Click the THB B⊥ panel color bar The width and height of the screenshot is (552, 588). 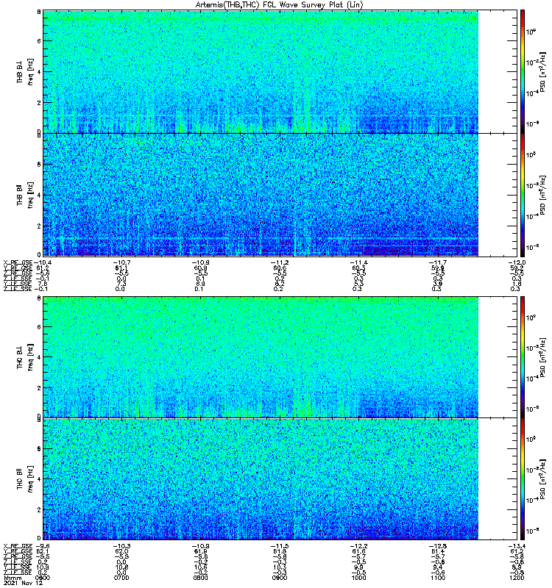(523, 71)
